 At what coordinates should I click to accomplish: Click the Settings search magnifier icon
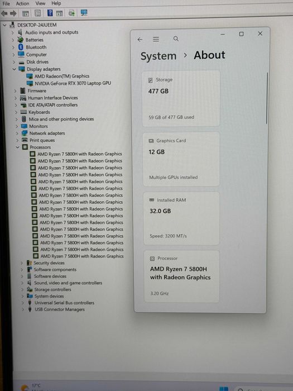[176, 39]
